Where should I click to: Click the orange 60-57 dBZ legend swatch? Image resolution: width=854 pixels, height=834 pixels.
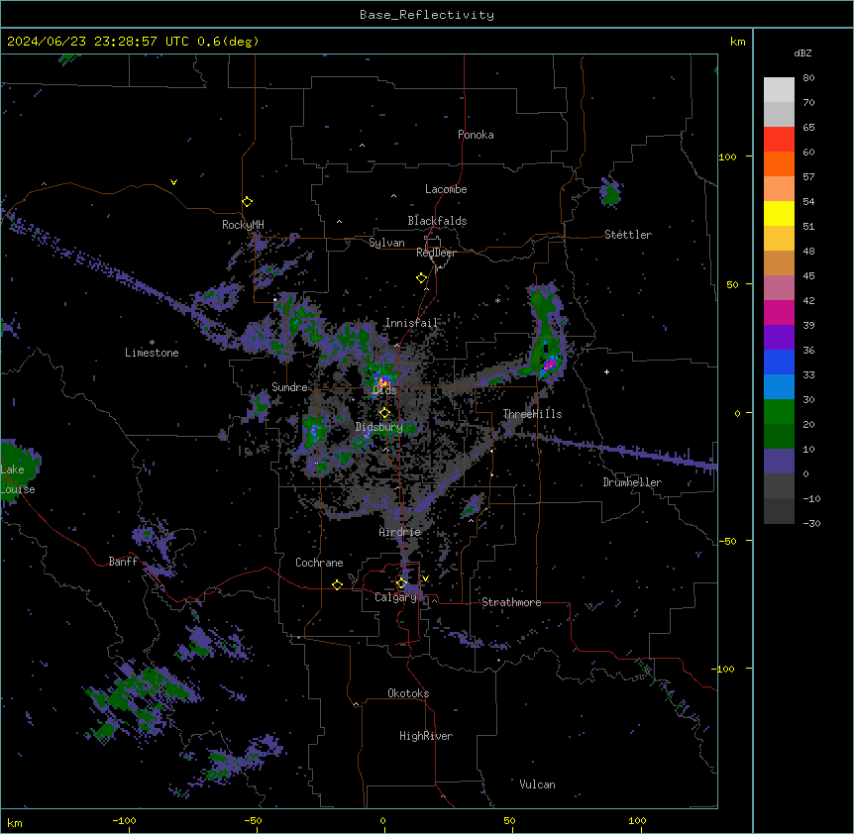coord(779,163)
